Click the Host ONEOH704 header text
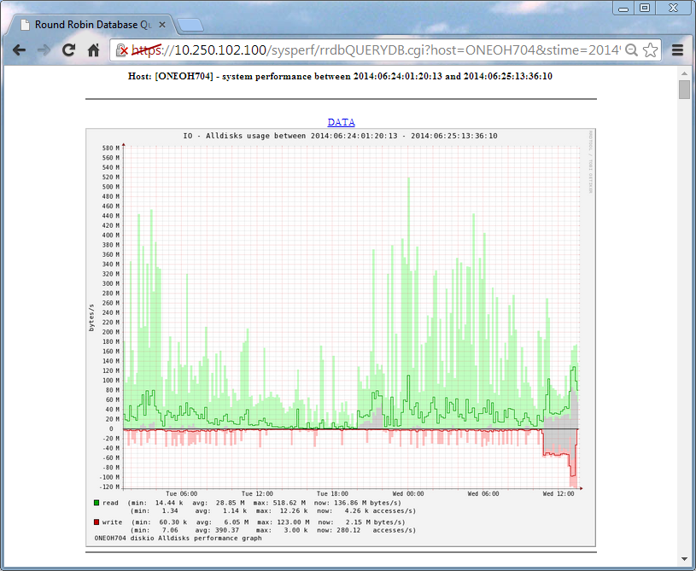 coord(341,76)
